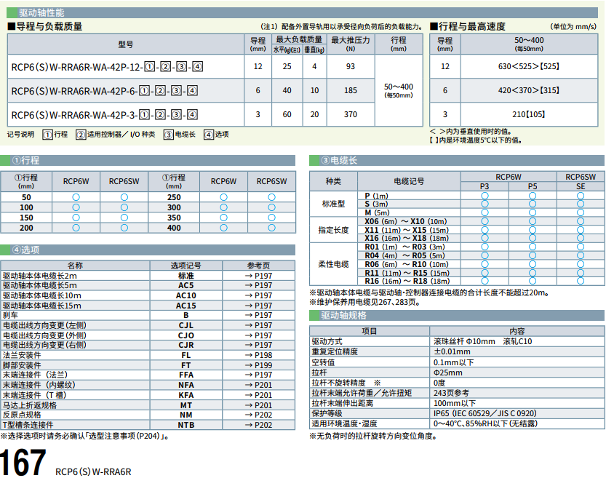Click speed value 630<525>【525】
This screenshot has width=614, height=478.
pos(529,66)
